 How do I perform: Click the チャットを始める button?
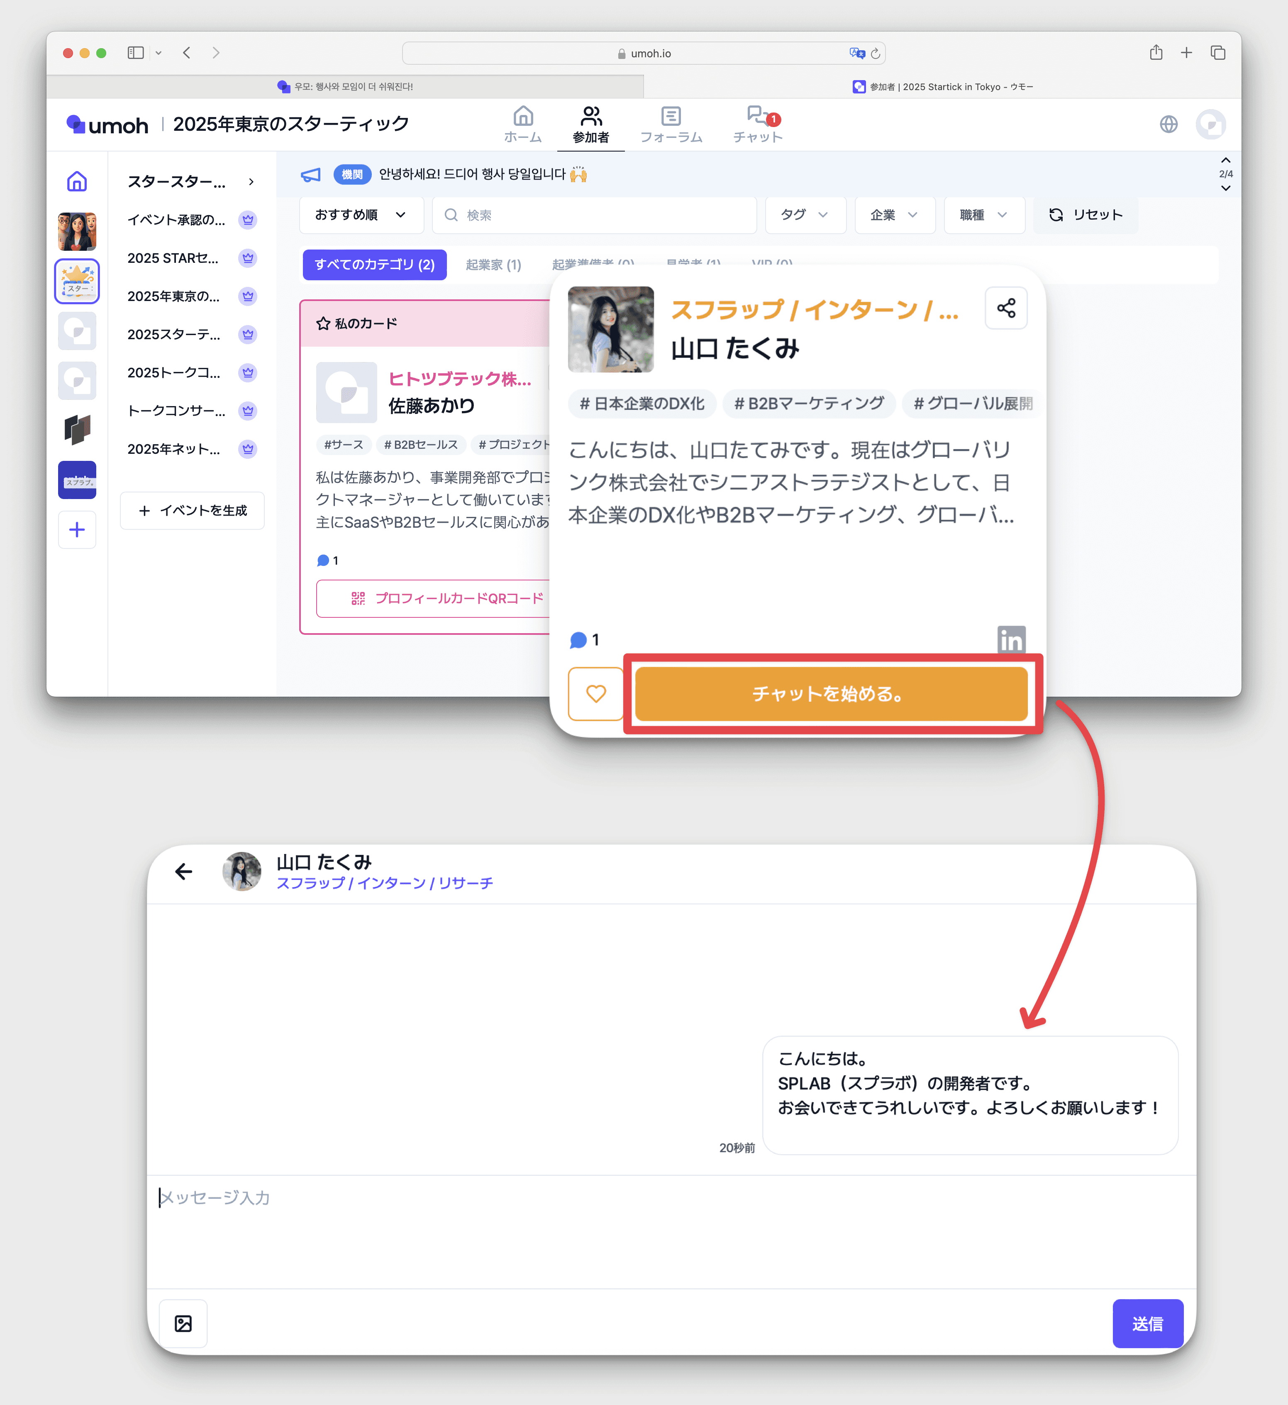[831, 694]
